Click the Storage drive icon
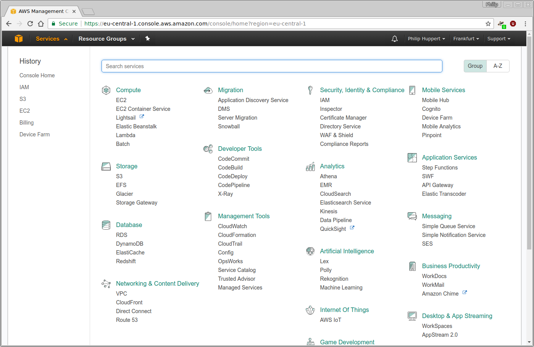534x347 pixels. (106, 166)
